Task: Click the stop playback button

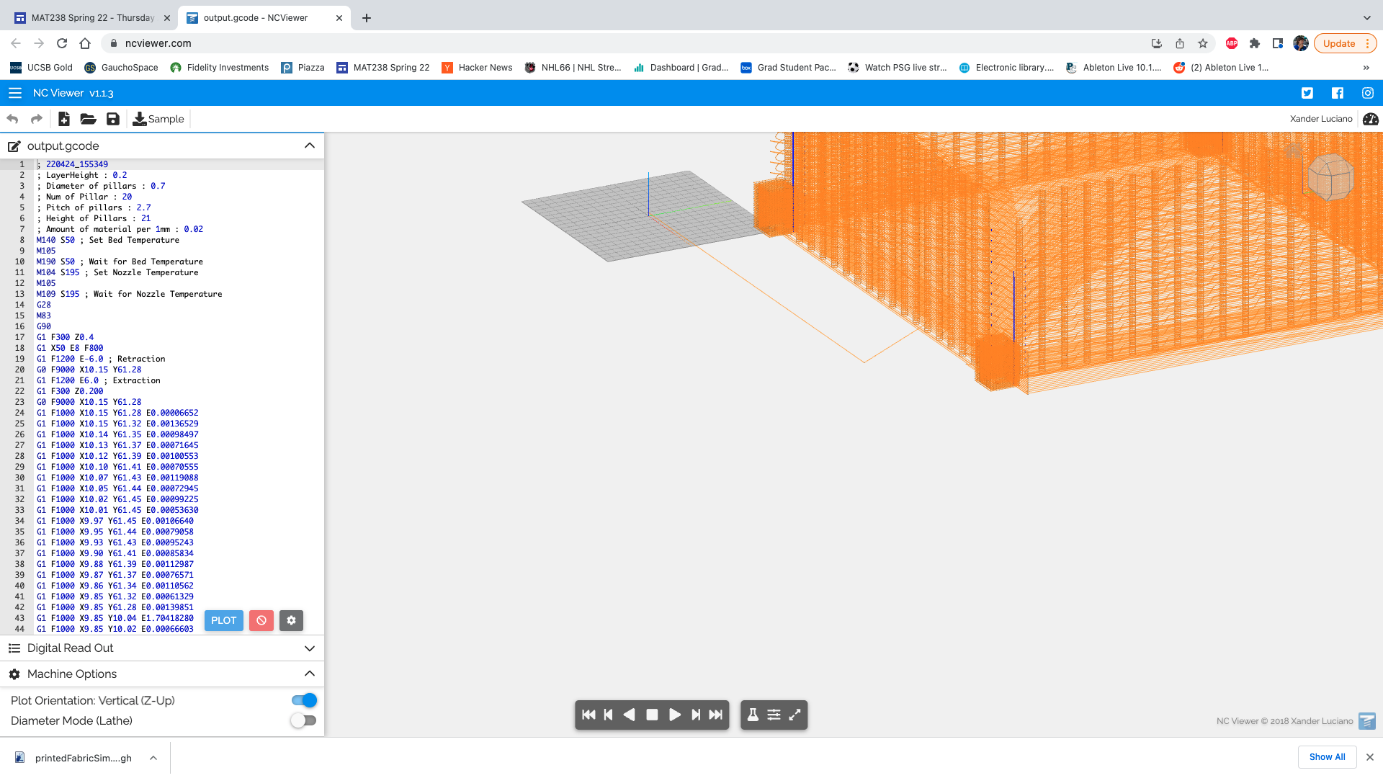Action: pyautogui.click(x=652, y=715)
